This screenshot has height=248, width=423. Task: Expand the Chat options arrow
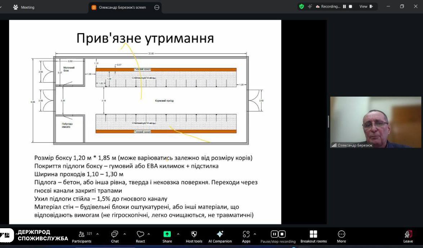125,234
